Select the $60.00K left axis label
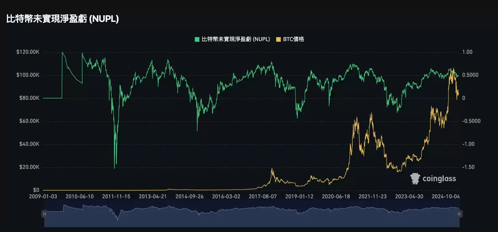This screenshot has height=232, width=498. [29, 121]
